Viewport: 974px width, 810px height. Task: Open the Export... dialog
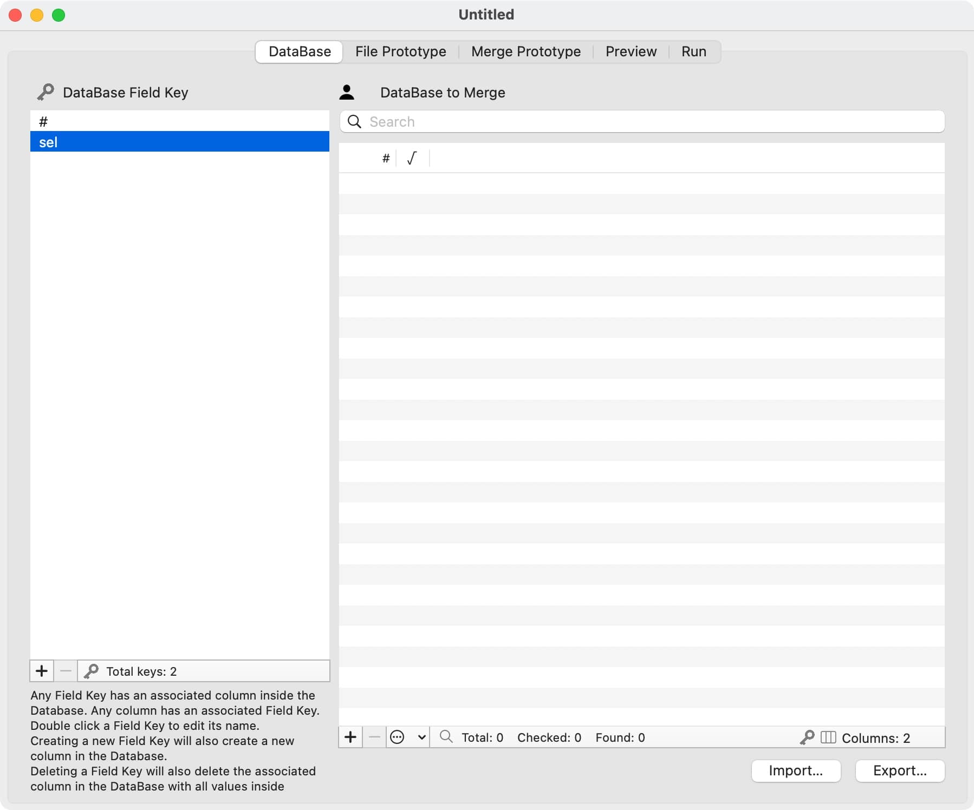point(900,770)
